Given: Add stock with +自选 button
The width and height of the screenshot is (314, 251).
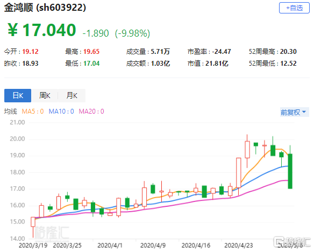Looking at the screenshot, I should tap(294, 8).
